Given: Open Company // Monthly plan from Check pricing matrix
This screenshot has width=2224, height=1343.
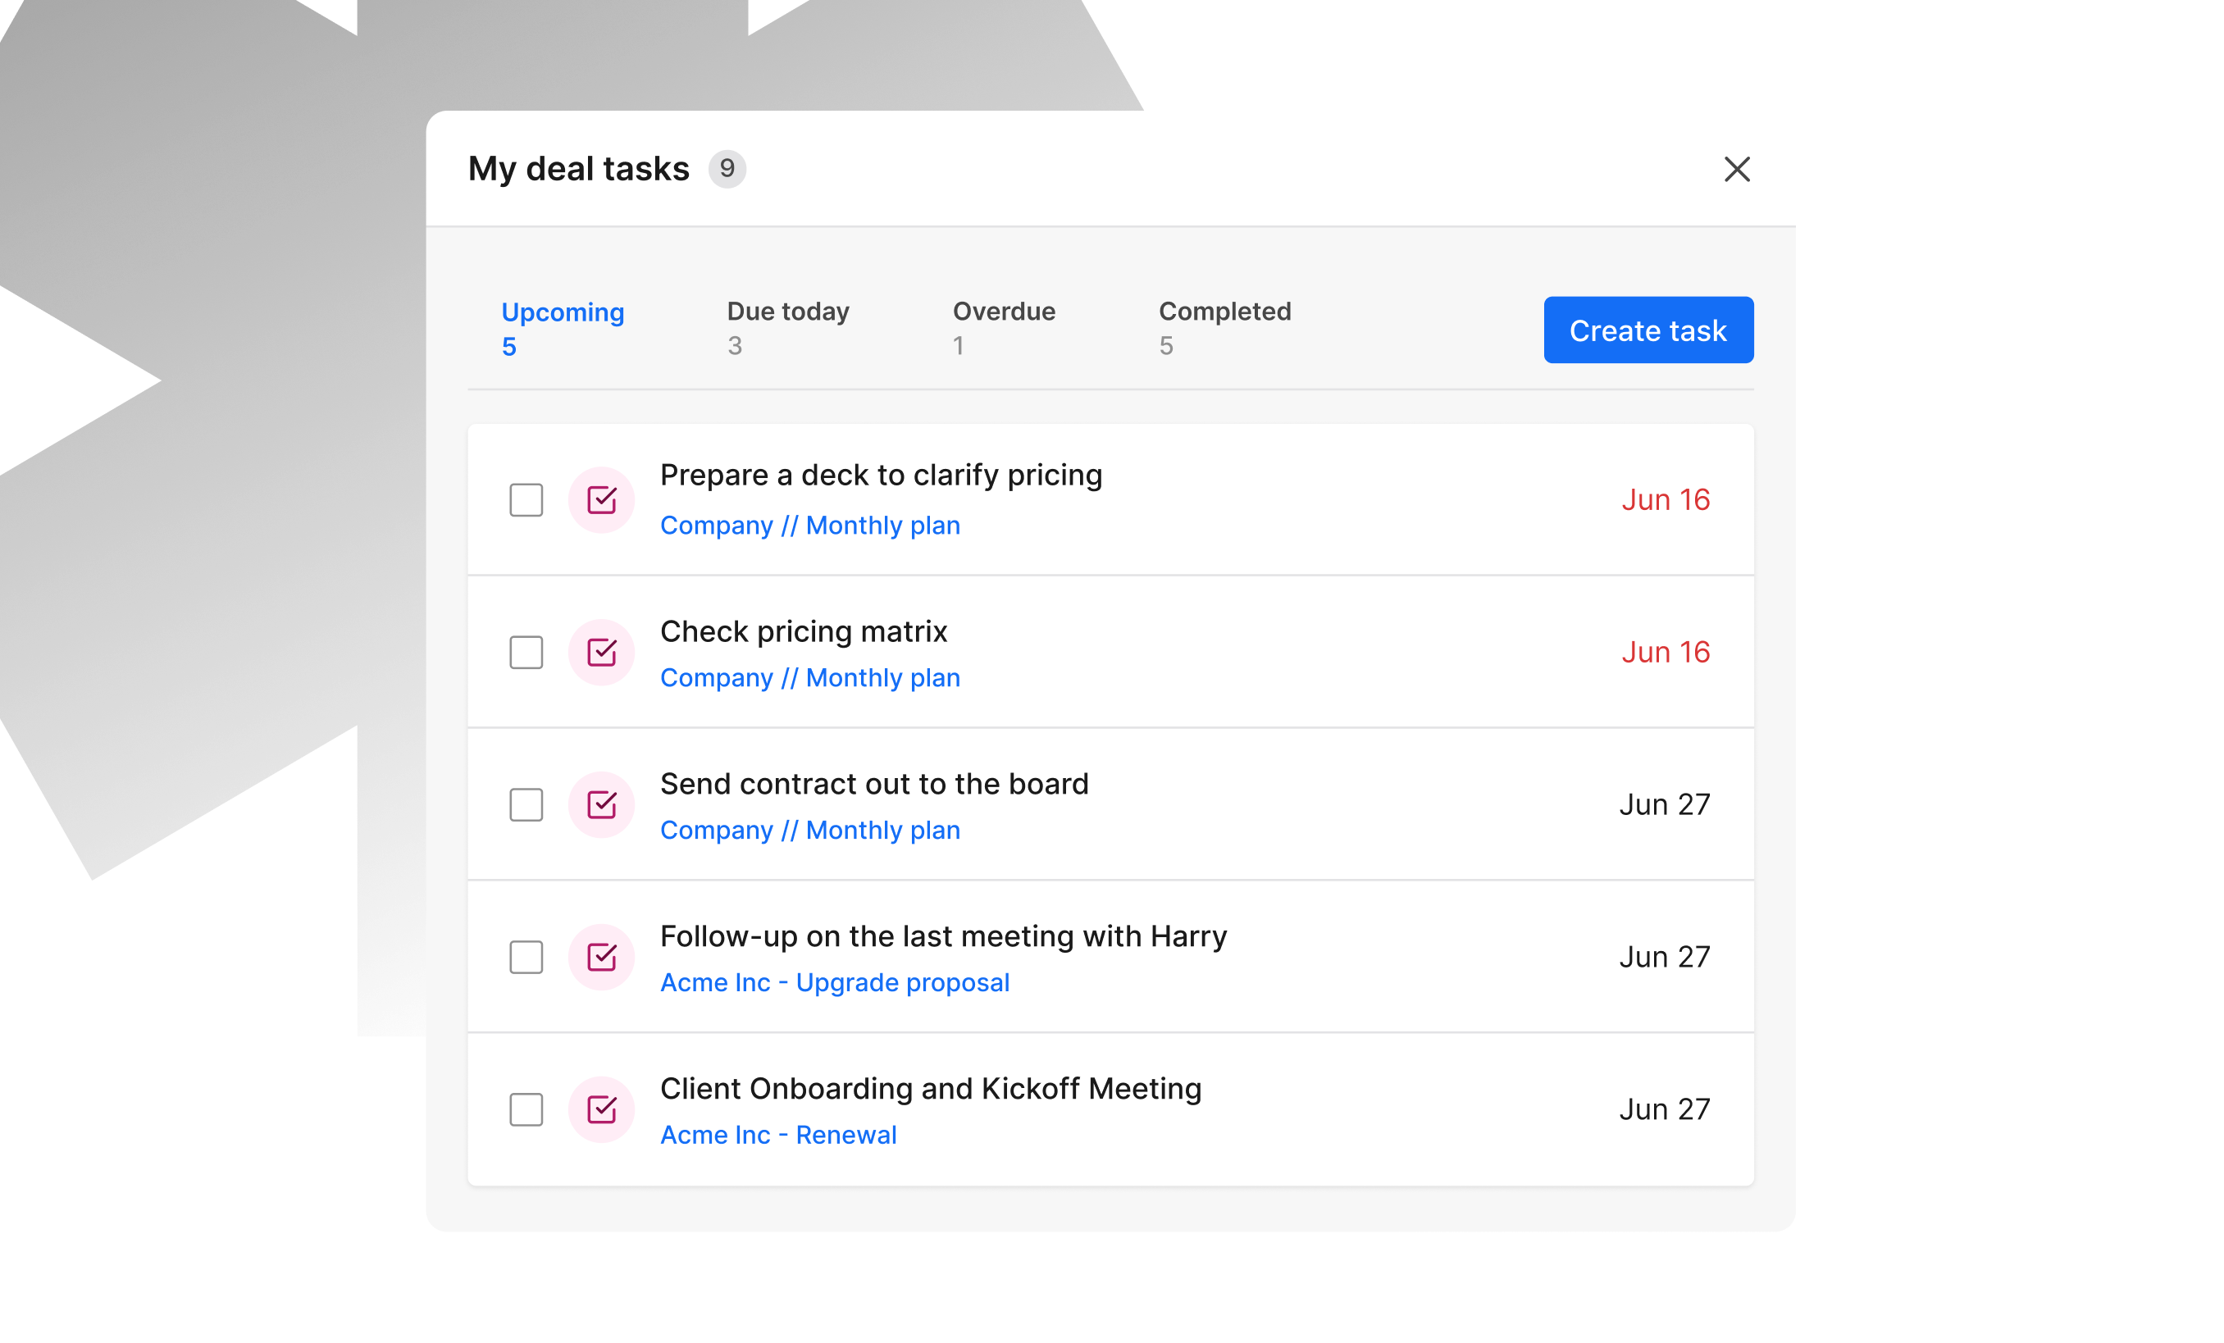Looking at the screenshot, I should click(x=809, y=677).
